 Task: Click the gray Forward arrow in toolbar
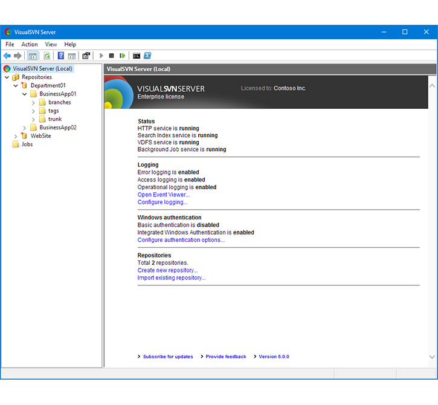click(18, 56)
